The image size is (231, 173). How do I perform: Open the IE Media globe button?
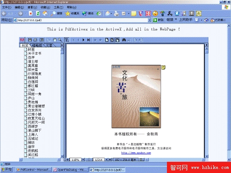(x=88, y=14)
